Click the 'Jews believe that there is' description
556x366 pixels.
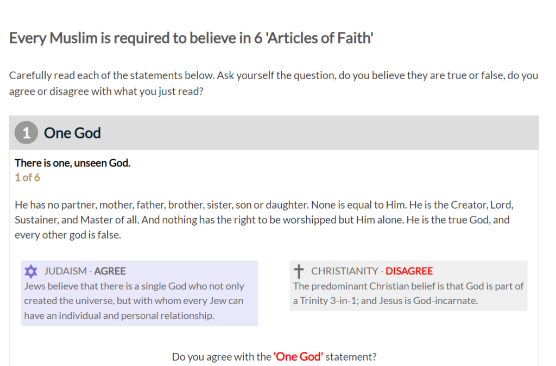pos(134,300)
